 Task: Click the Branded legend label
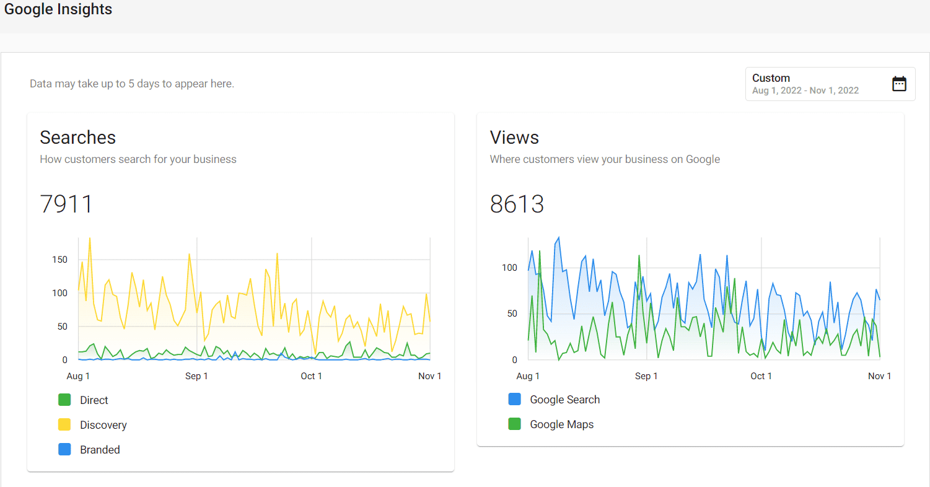point(100,450)
